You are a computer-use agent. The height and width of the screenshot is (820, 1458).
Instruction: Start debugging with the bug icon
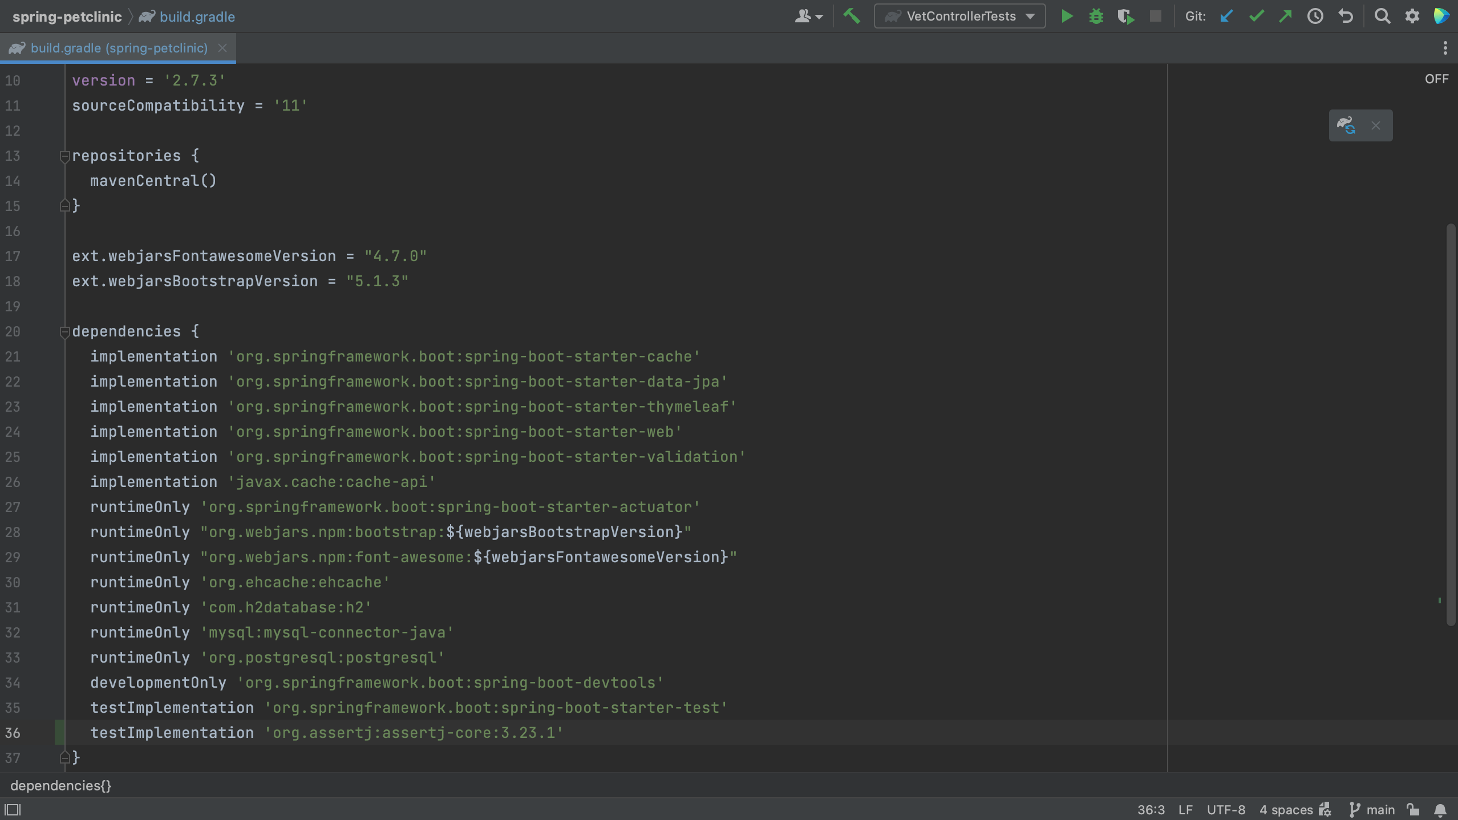[x=1096, y=16]
